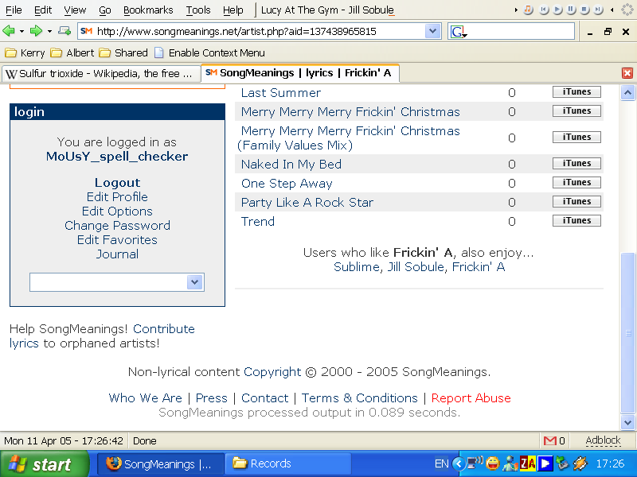Open the Bookmarks menu
This screenshot has width=637, height=477.
click(x=148, y=10)
